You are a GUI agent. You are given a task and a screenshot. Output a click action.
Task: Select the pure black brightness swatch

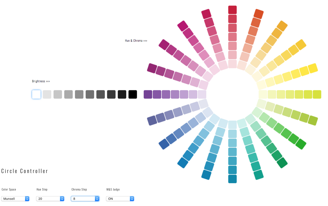point(133,94)
